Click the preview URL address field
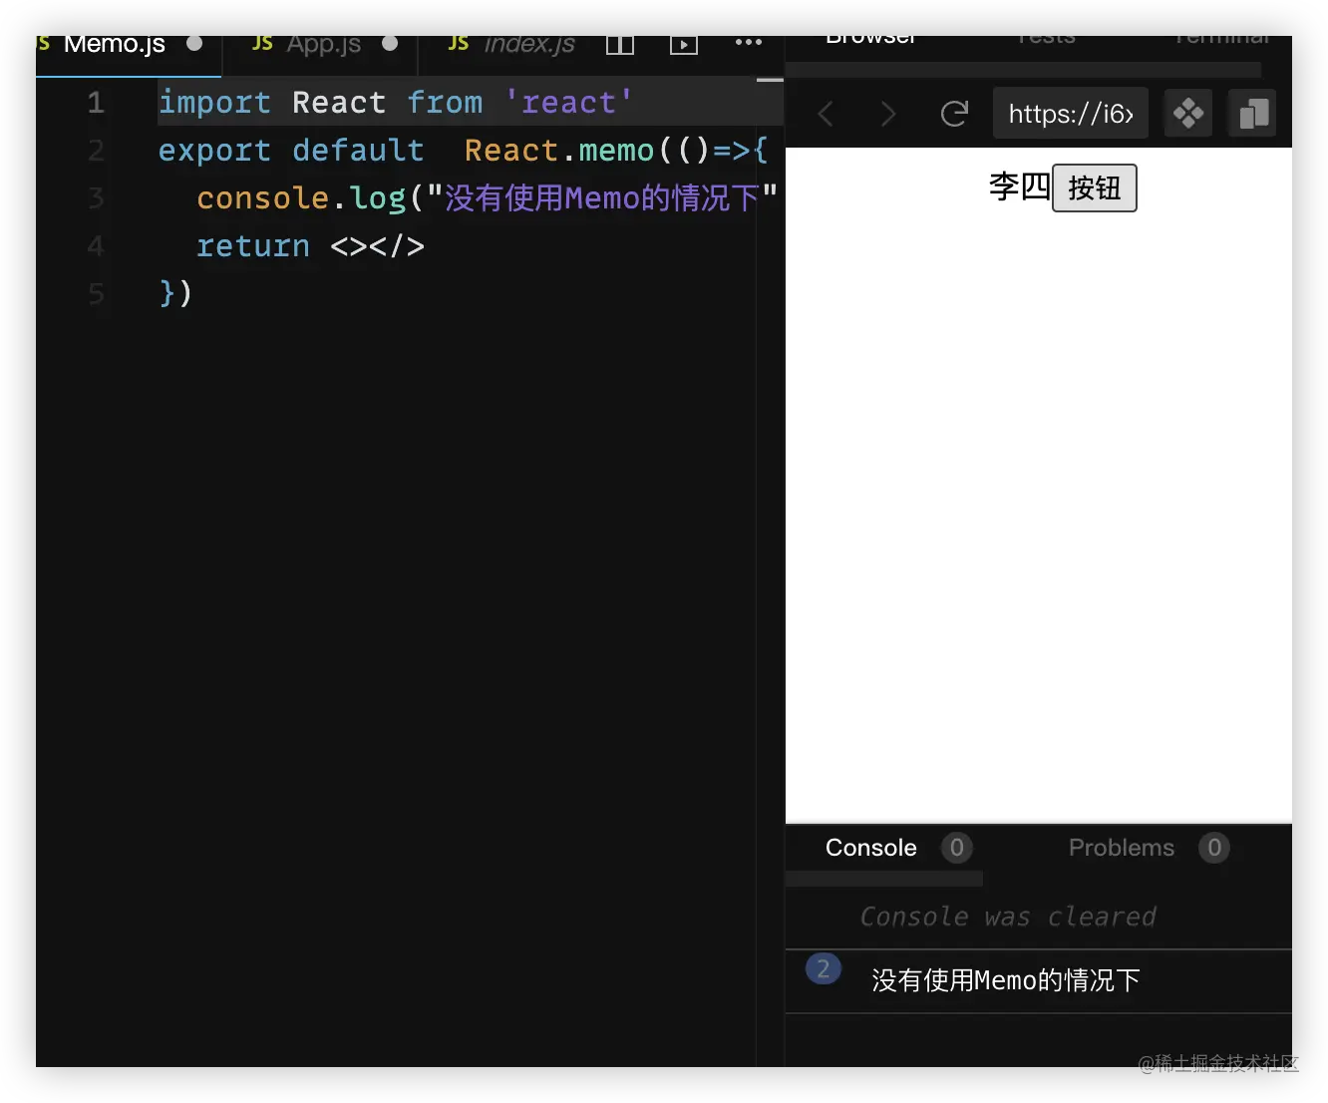 1071,114
